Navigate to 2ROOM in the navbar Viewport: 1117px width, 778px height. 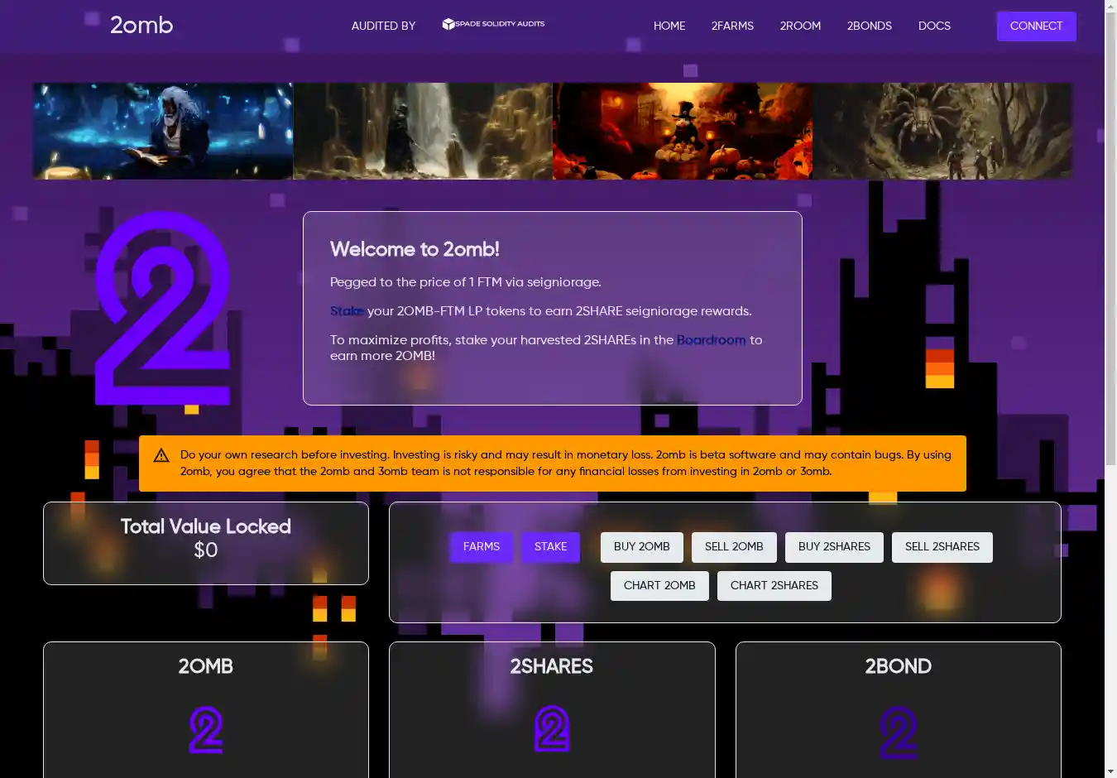800,26
